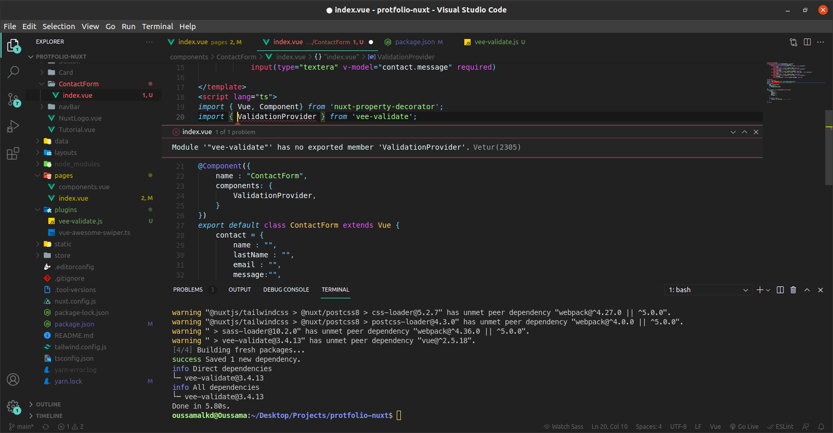Open editor more actions ellipsis
Screen dimensions: 833x433
click(821, 42)
